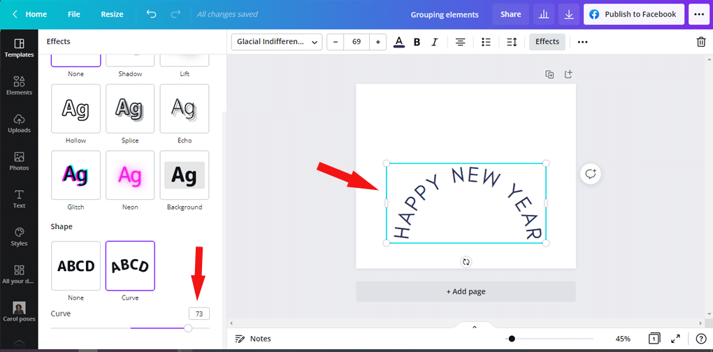
Task: Open All your designs sidebar tab
Action: pos(19,274)
